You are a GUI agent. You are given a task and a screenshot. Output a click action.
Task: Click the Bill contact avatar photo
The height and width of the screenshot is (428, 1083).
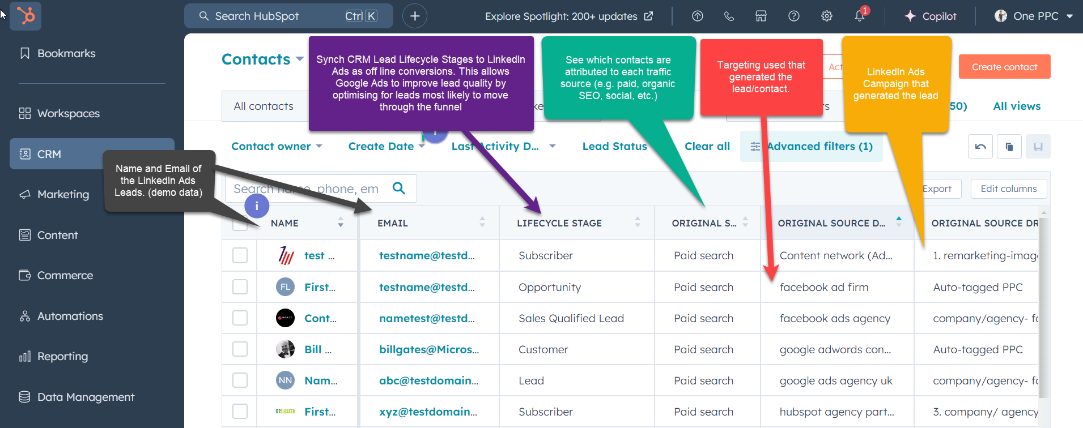coord(285,349)
